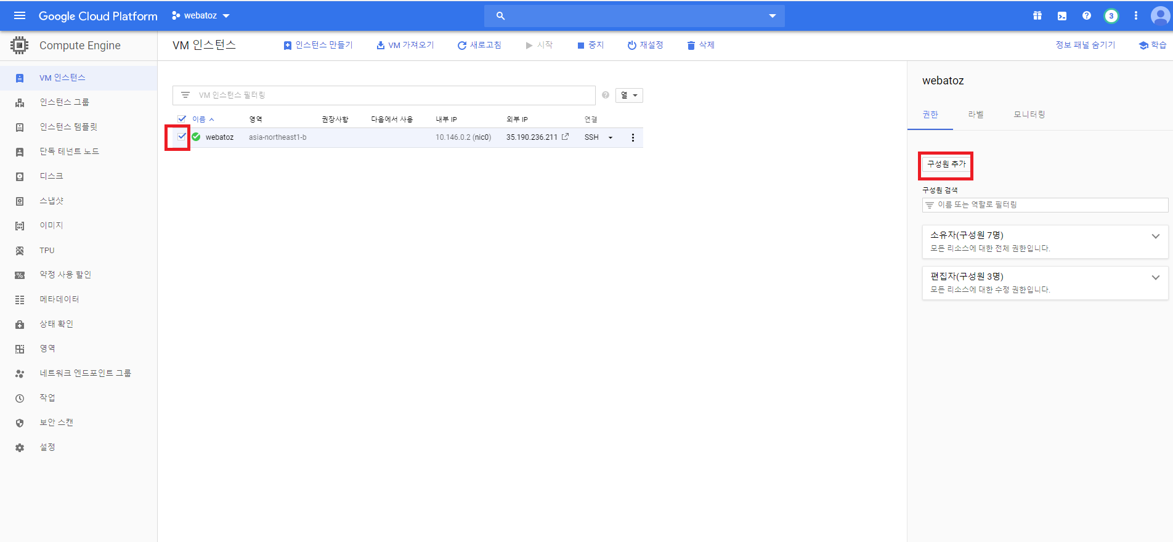Viewport: 1173px width, 542px height.
Task: Click the 보안 스캔 shield icon
Action: (20, 423)
